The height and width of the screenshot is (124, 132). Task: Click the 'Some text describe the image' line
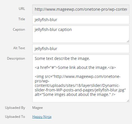(62, 58)
